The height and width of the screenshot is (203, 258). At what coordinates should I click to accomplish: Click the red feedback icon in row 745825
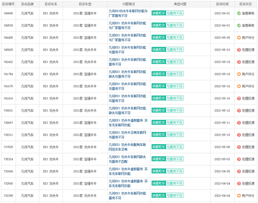click(x=239, y=50)
